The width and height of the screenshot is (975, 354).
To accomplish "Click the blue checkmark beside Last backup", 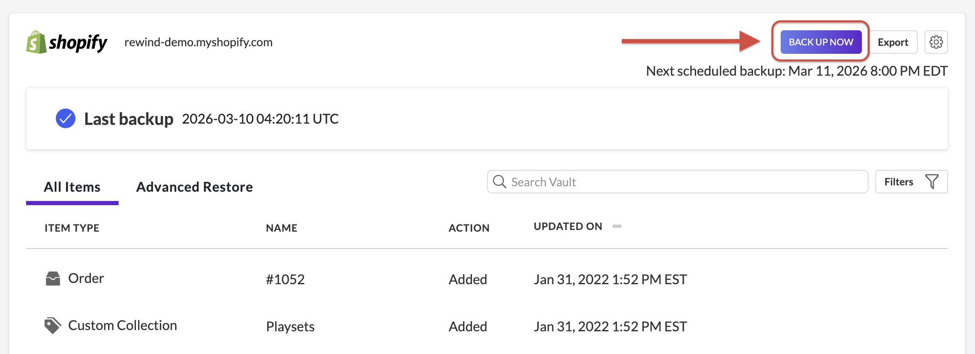I will click(x=65, y=119).
